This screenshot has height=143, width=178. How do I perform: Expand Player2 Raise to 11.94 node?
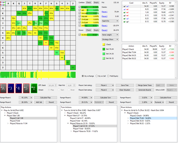8,123
